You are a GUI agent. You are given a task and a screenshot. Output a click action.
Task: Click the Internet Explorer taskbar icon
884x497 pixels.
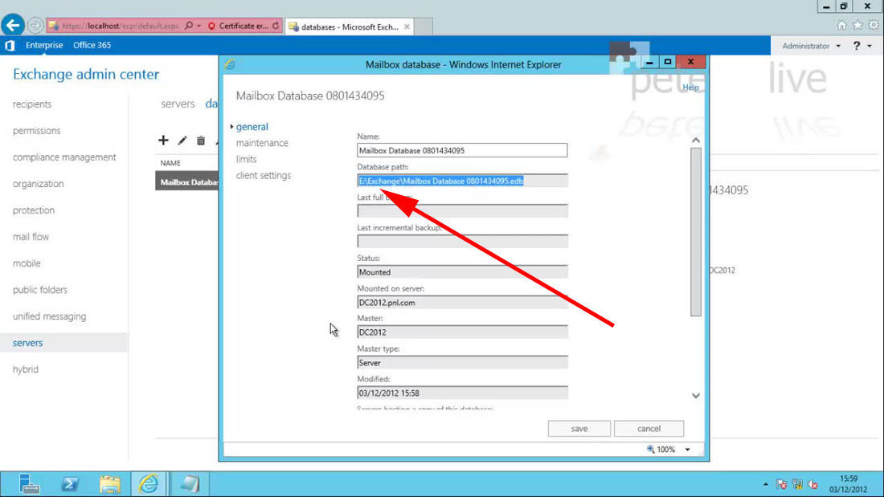(149, 484)
